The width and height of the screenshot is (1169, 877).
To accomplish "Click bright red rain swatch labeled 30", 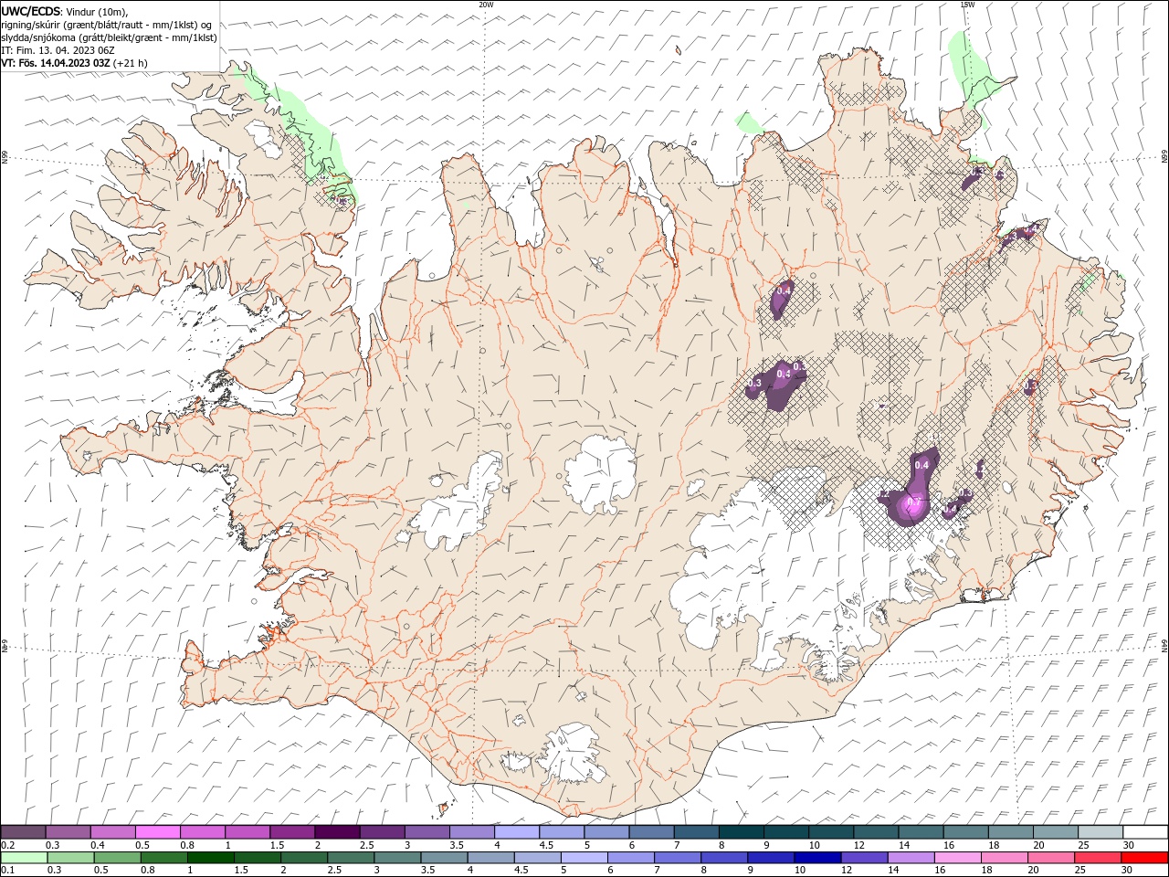I will pos(1144,858).
